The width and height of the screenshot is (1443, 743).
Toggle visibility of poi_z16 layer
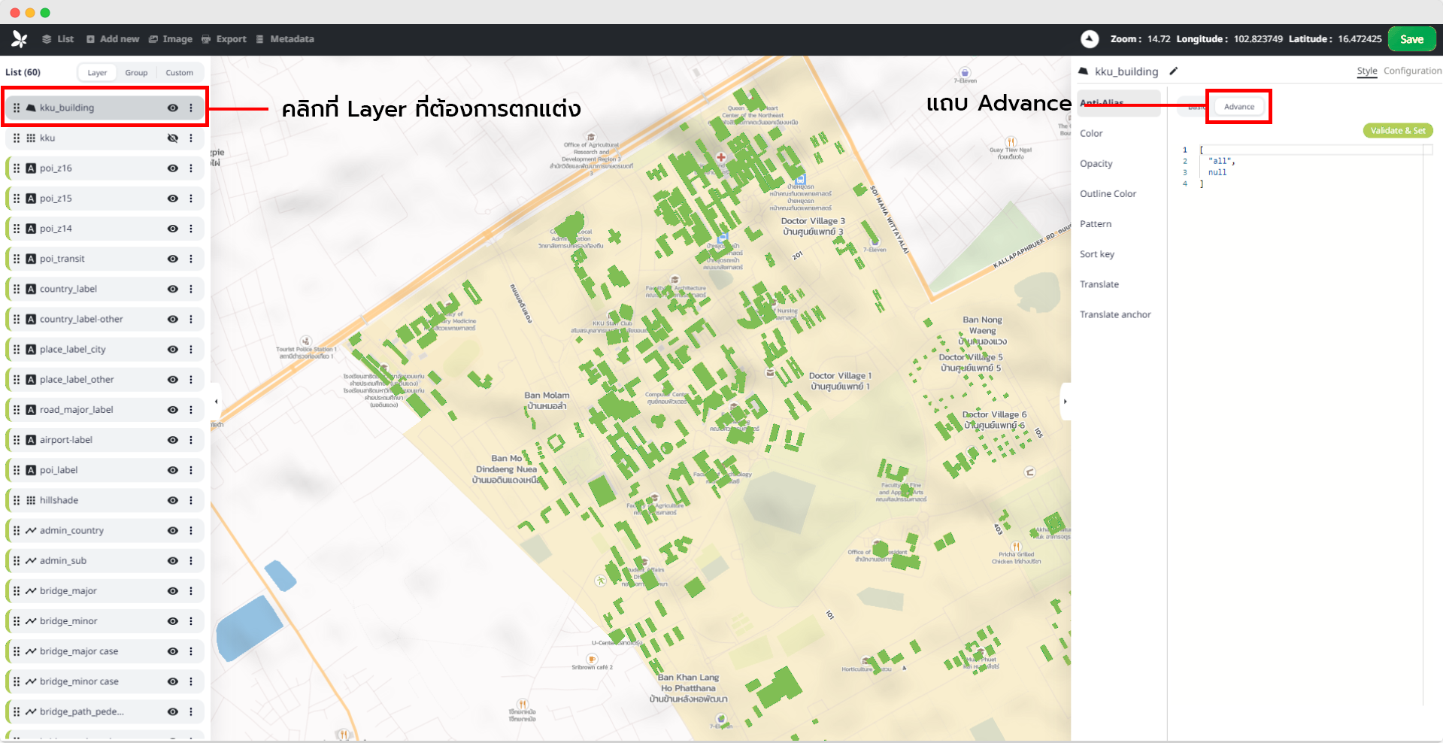pos(173,168)
